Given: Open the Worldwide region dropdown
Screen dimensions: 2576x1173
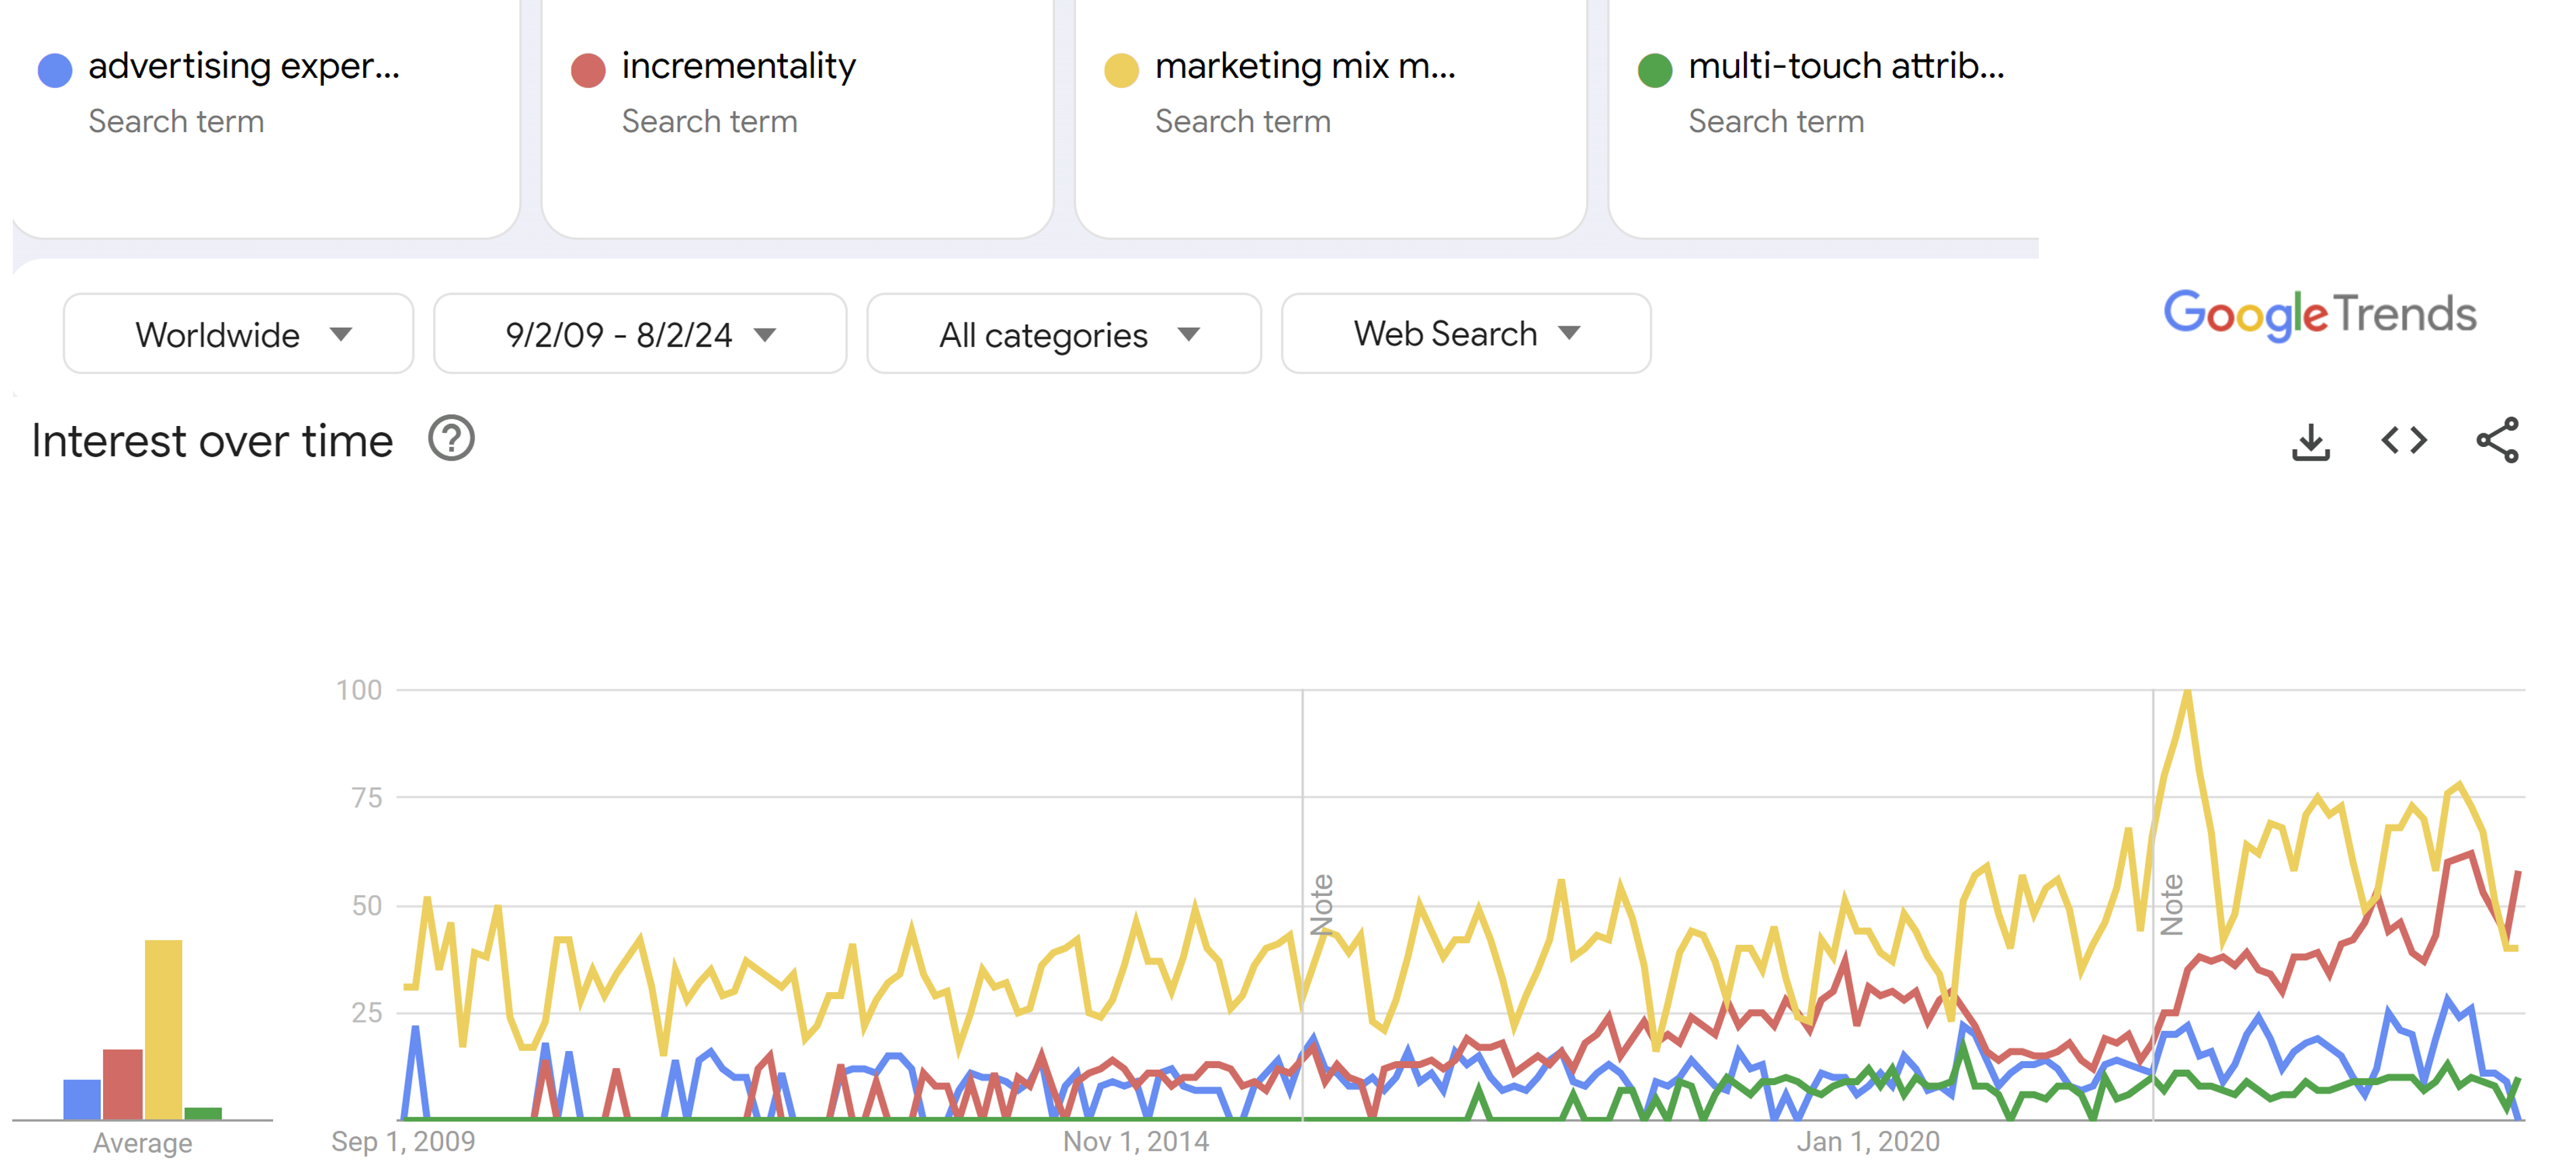Looking at the screenshot, I should pyautogui.click(x=238, y=334).
